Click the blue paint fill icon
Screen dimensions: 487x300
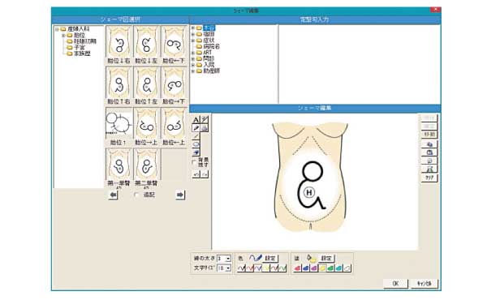[x=306, y=268]
